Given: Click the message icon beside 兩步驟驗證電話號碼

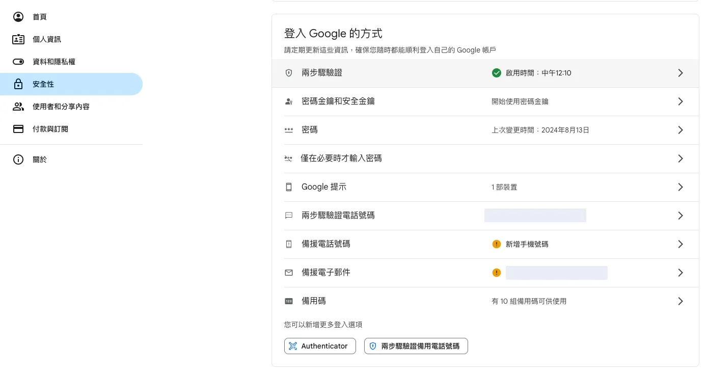Looking at the screenshot, I should pos(289,216).
